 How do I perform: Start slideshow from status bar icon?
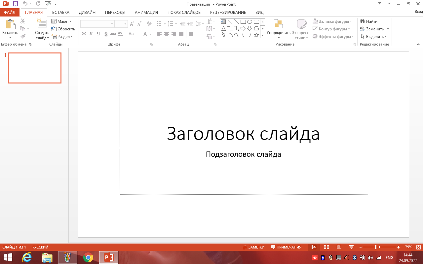351,247
